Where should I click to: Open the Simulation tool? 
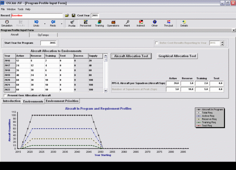7,23
